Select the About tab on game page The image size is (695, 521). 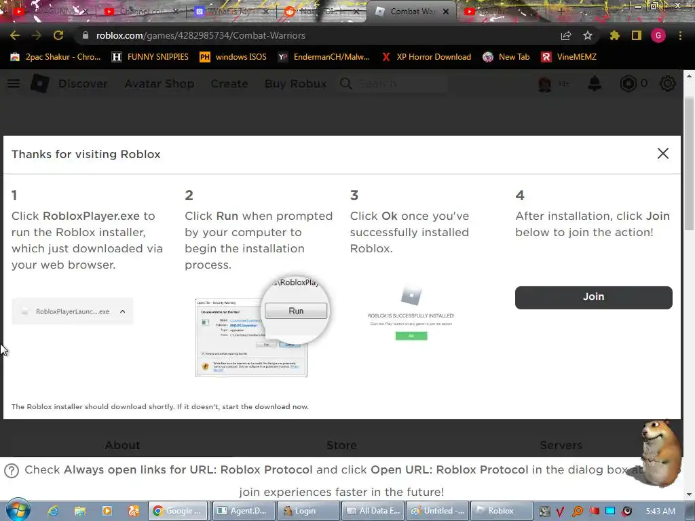coord(122,445)
